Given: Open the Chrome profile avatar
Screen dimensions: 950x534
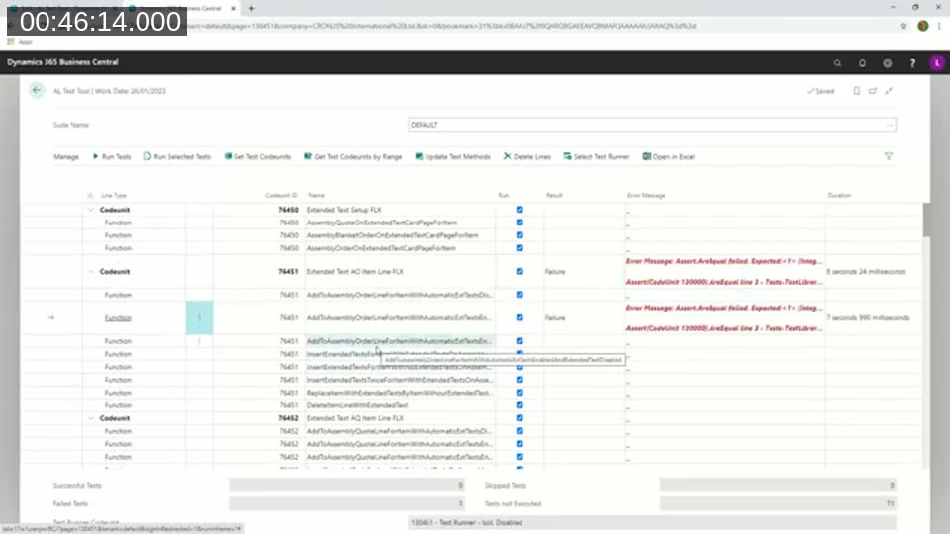Looking at the screenshot, I should pos(922,26).
